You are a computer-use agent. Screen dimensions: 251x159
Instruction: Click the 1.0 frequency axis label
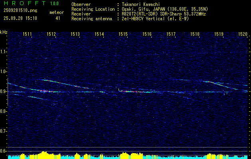coord(3,72)
